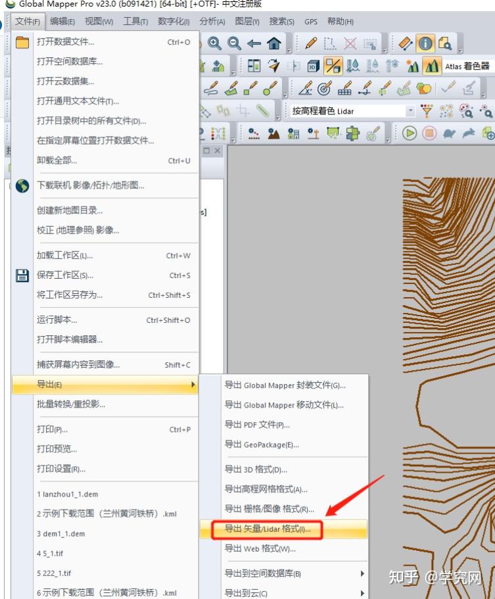Viewport: 495px width, 599px height.
Task: Click the zoom out magnifier icon
Action: coord(234,43)
